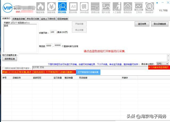Open the 人工 sweeping person icon

pos(117,8)
